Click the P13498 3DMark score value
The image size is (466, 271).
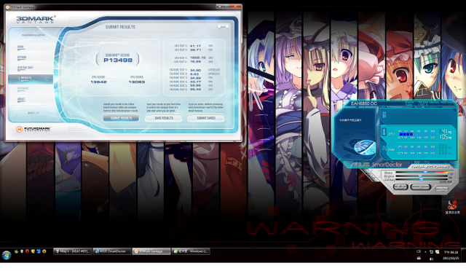click(118, 60)
